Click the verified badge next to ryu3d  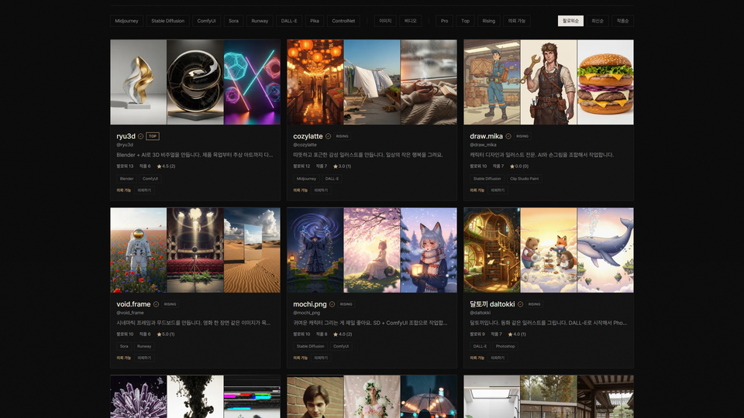(141, 136)
